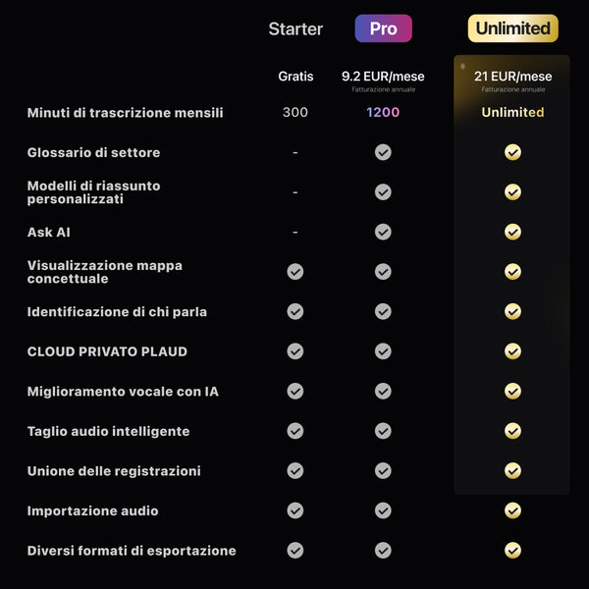Click the Starter plan heading
Screen dimensions: 589x589
coord(295,29)
